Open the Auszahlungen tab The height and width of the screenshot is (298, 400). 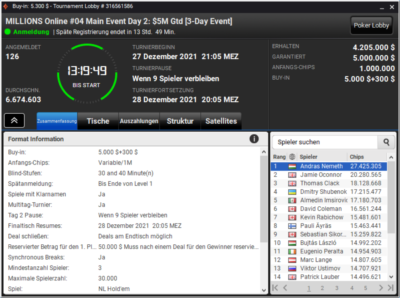[x=139, y=121]
